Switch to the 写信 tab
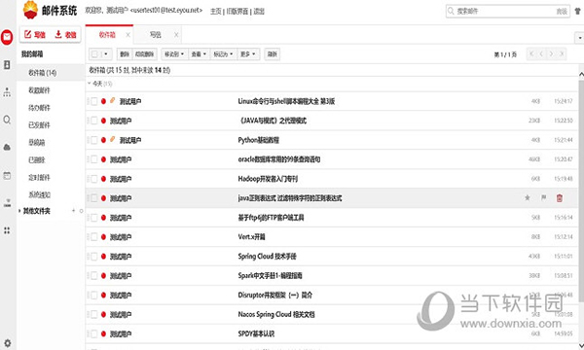The width and height of the screenshot is (584, 350). (156, 35)
